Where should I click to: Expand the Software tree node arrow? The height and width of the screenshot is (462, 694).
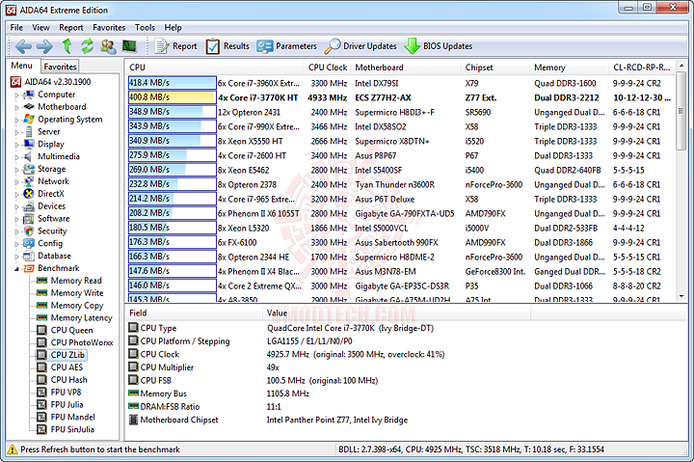pos(16,219)
